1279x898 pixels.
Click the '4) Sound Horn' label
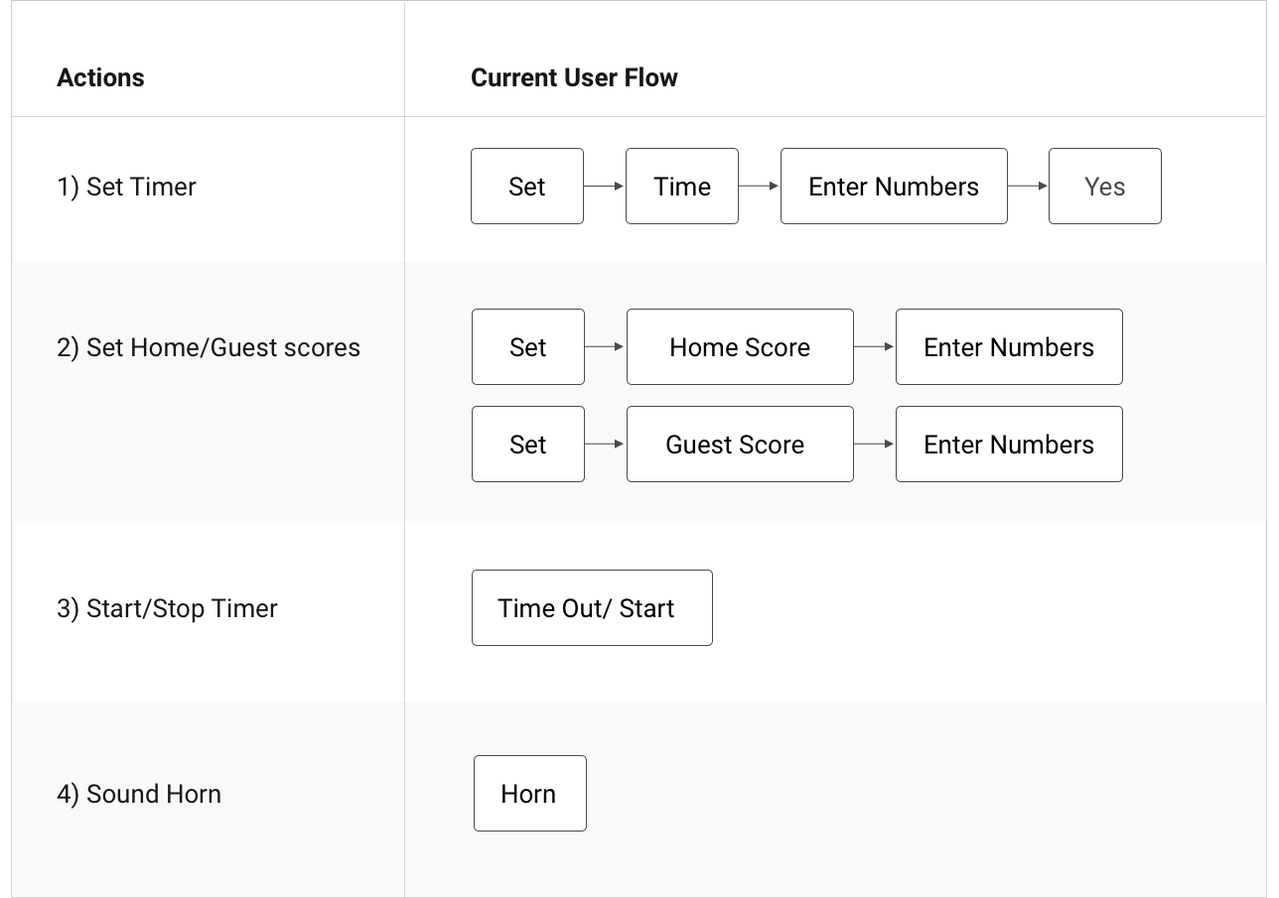tap(139, 794)
